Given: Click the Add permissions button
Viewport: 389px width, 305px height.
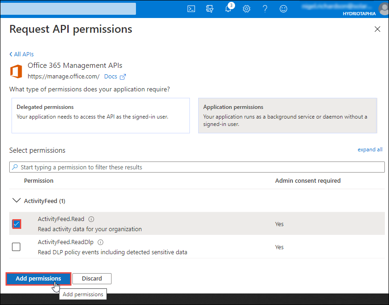Looking at the screenshot, I should pos(38,278).
